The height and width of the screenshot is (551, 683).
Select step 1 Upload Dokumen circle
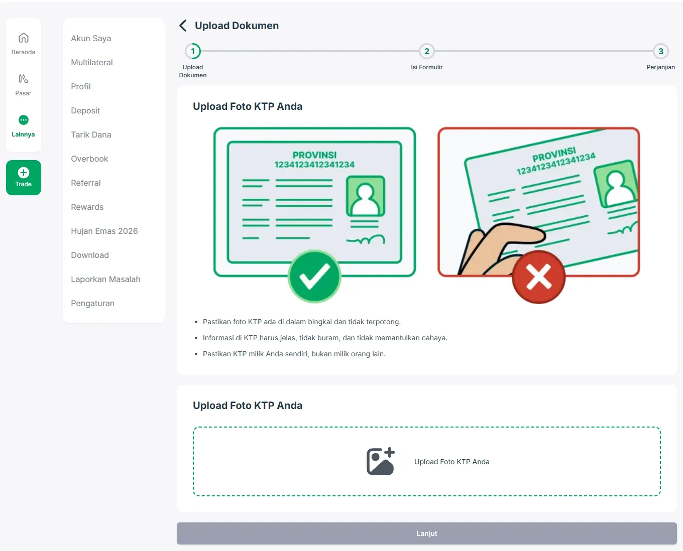tap(193, 51)
